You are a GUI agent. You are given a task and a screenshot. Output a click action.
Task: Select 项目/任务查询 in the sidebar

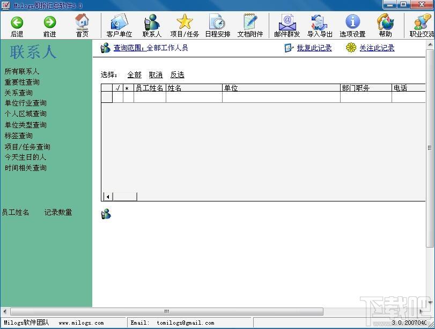click(x=27, y=147)
